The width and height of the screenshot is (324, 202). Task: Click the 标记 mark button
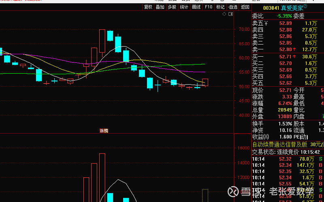(x=220, y=7)
